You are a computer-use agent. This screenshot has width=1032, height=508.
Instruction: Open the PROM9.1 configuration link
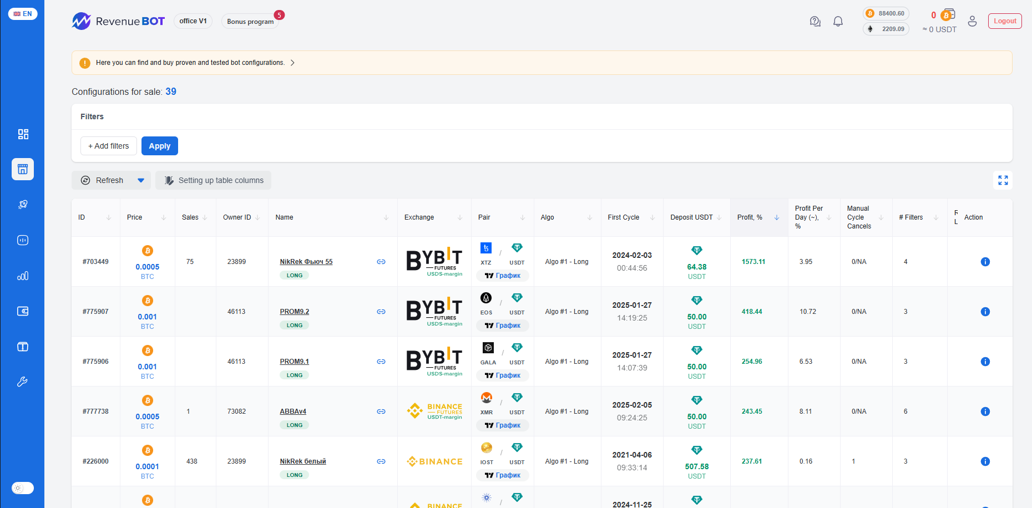point(295,362)
